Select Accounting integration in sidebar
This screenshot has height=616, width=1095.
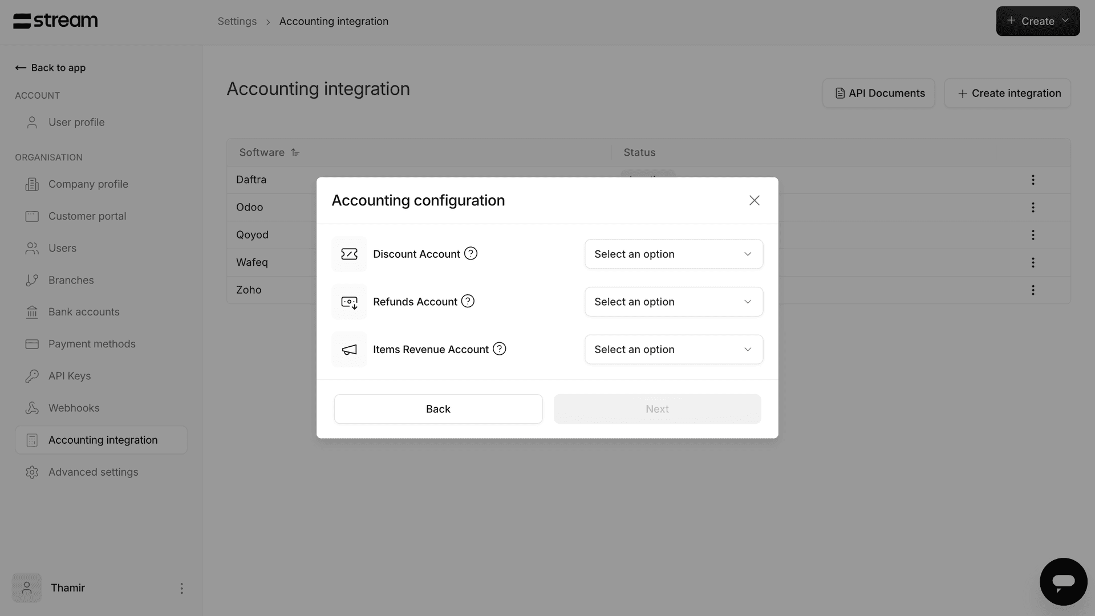101,440
